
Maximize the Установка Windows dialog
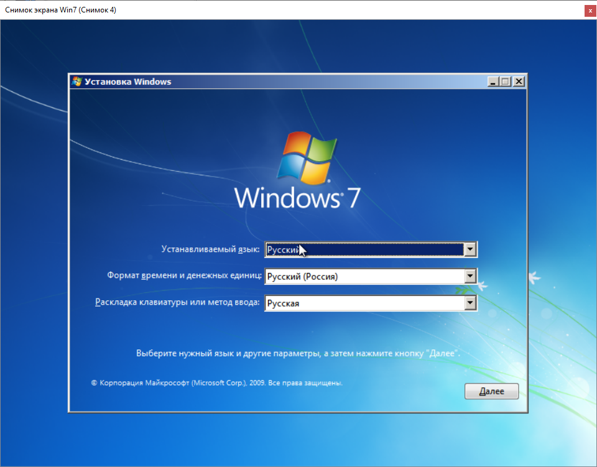[x=506, y=81]
